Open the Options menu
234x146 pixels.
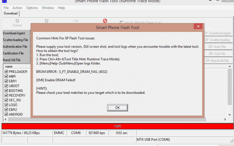pos(32,8)
